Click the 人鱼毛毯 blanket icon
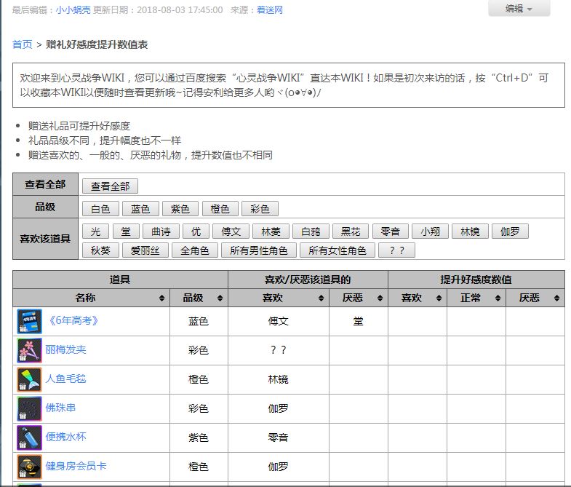Image resolution: width=571 pixels, height=487 pixels. point(29,379)
